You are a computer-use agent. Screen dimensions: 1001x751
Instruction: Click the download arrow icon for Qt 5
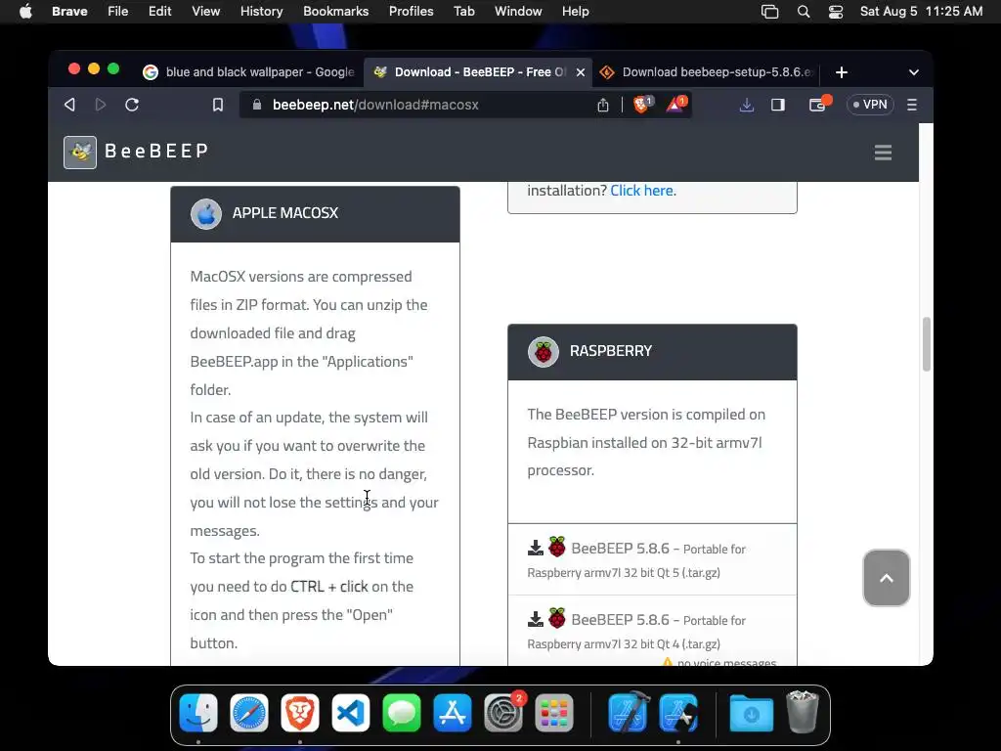[536, 548]
